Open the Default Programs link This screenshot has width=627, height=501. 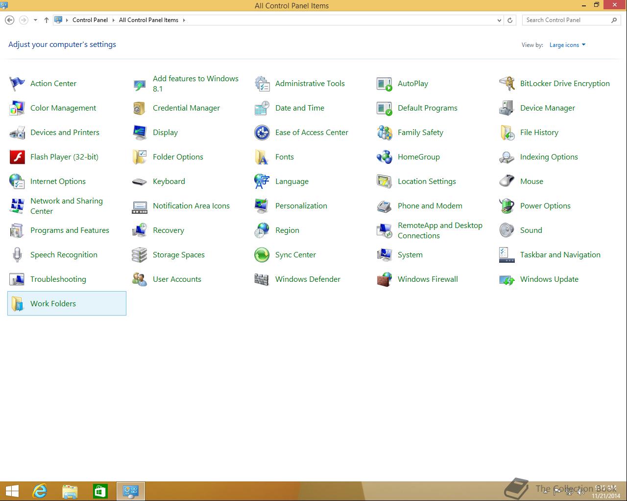[x=428, y=108]
